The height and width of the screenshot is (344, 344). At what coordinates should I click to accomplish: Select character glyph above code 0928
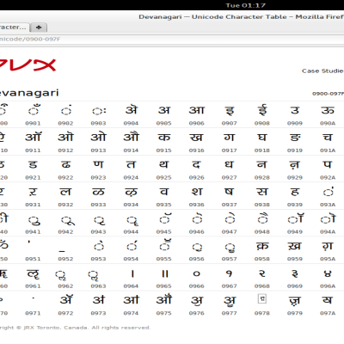click(x=262, y=164)
